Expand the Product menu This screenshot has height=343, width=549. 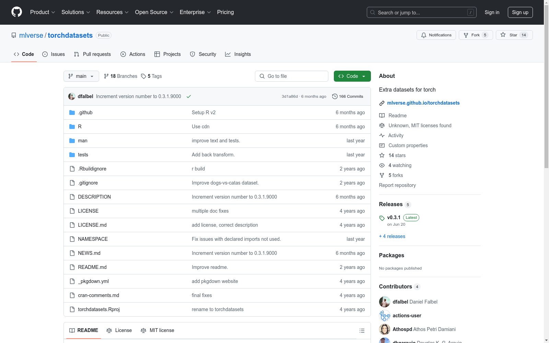click(43, 12)
